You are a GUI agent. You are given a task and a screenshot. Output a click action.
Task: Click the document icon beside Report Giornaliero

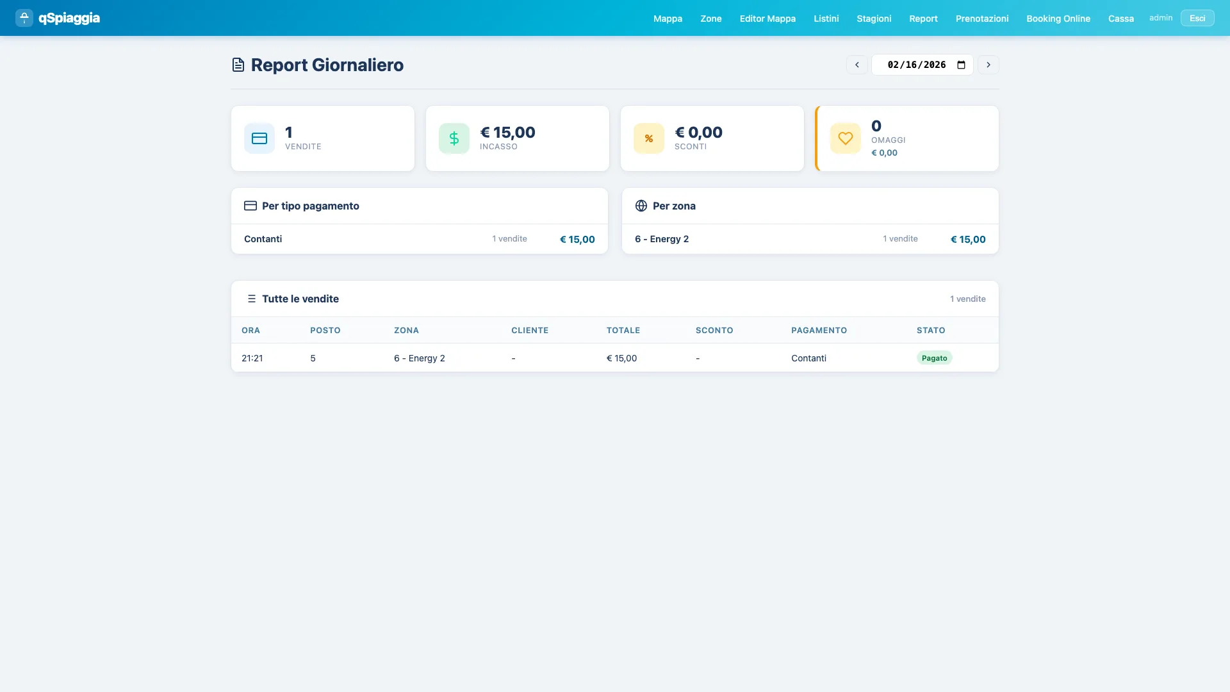(238, 64)
